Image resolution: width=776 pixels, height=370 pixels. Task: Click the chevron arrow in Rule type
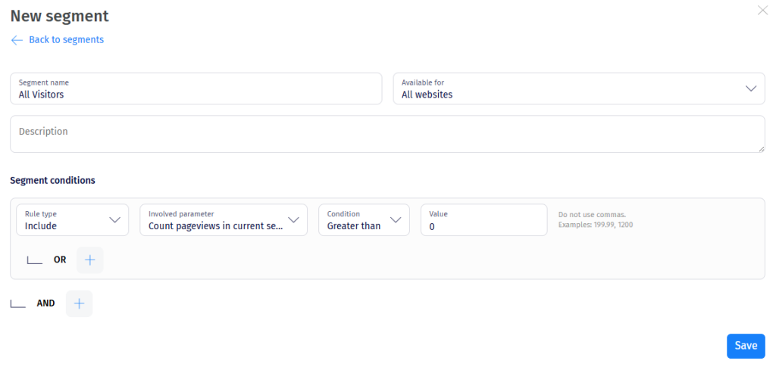pos(115,220)
